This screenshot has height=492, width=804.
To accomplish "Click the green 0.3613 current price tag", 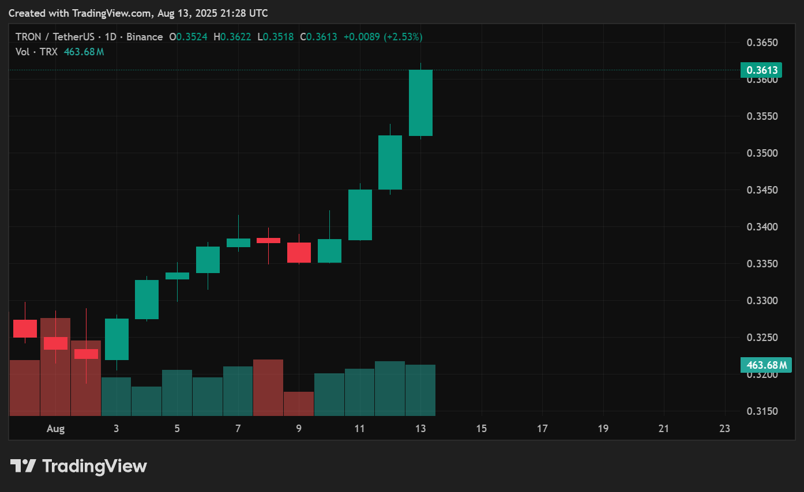I will coord(761,70).
